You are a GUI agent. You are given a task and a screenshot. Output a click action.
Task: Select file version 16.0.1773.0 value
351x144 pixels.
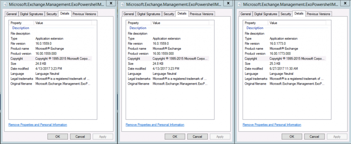[278, 44]
